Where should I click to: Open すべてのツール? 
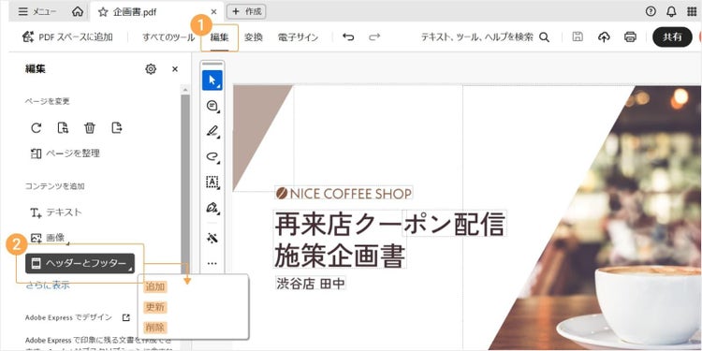click(168, 37)
